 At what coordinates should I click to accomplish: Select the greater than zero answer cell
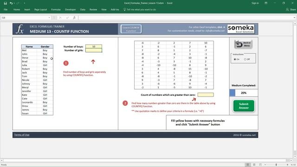pos(206,95)
